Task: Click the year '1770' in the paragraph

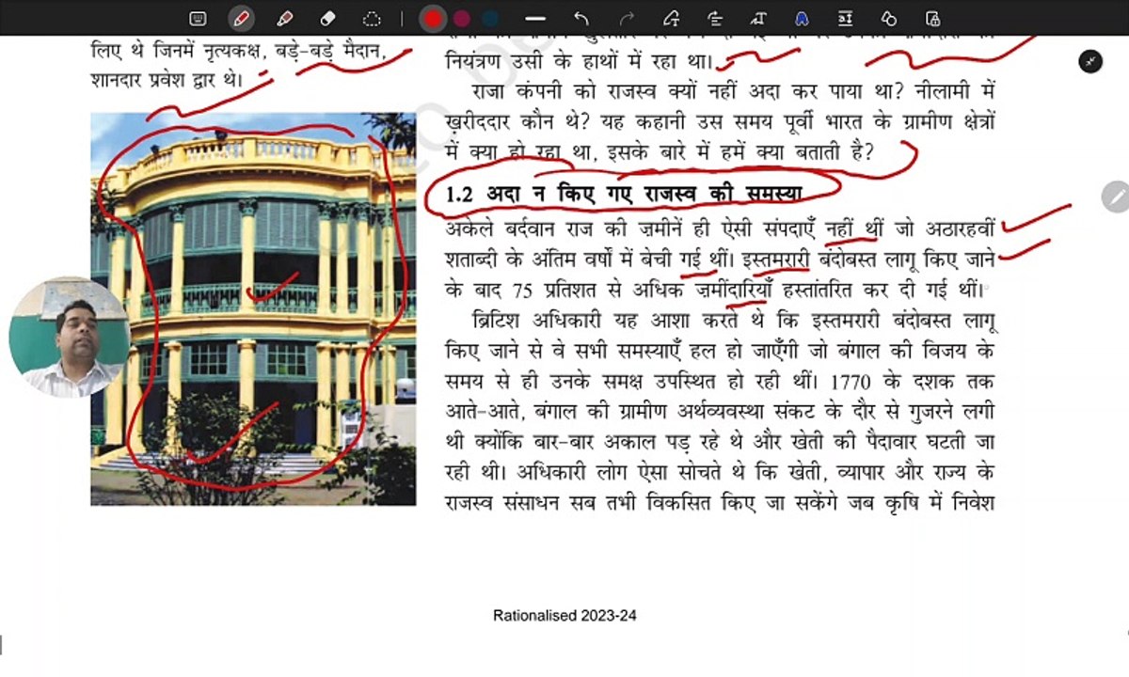Action: click(x=851, y=385)
